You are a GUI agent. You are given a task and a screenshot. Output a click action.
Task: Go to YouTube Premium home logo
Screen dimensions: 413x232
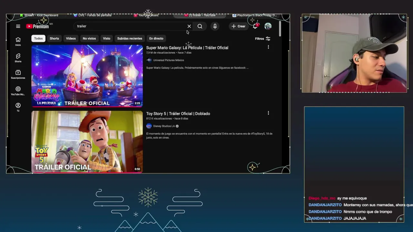(x=37, y=26)
